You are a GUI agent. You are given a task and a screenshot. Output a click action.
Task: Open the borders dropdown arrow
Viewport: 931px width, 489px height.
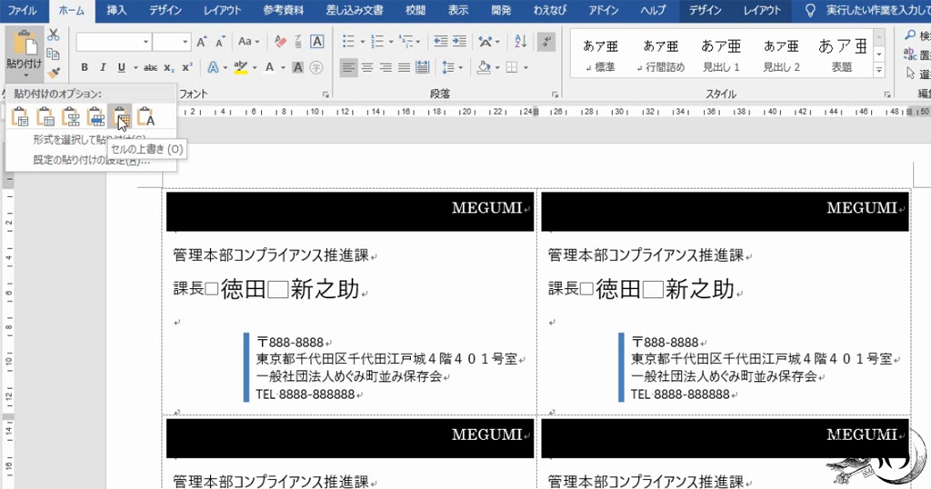tap(526, 67)
